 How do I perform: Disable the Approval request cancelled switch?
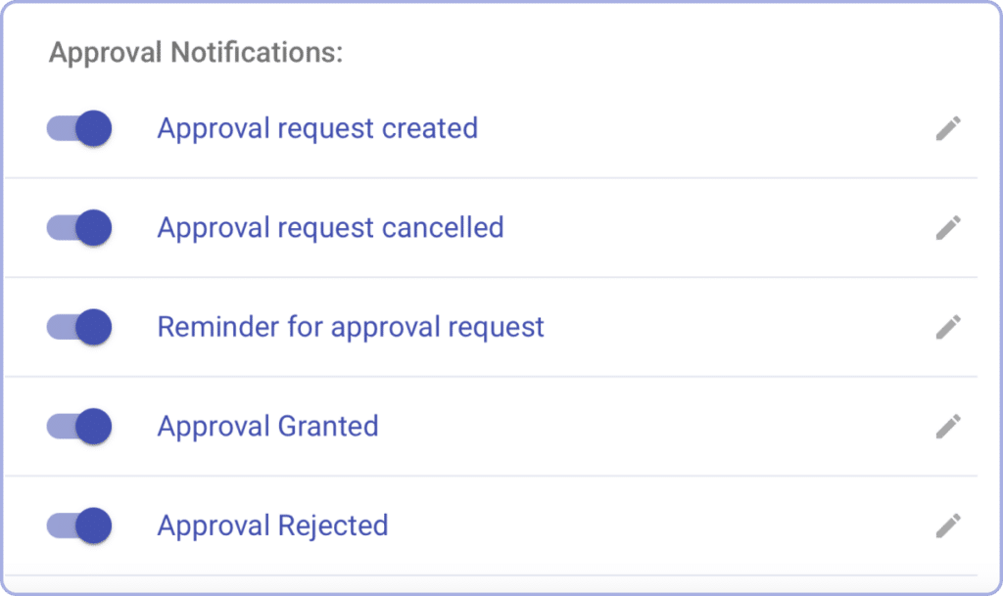(78, 227)
